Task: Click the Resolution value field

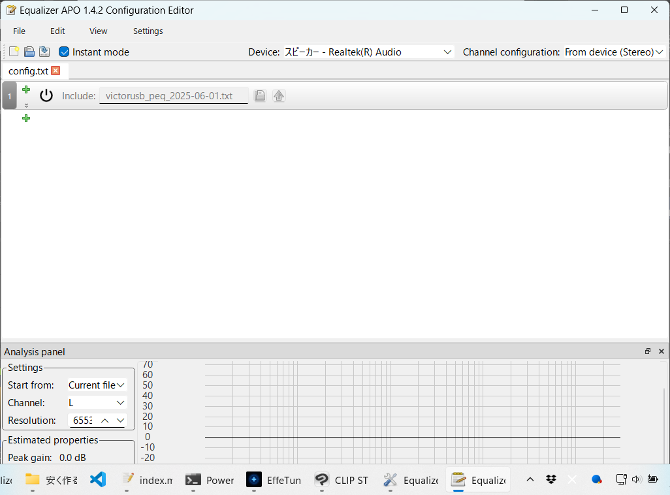Action: (82, 421)
